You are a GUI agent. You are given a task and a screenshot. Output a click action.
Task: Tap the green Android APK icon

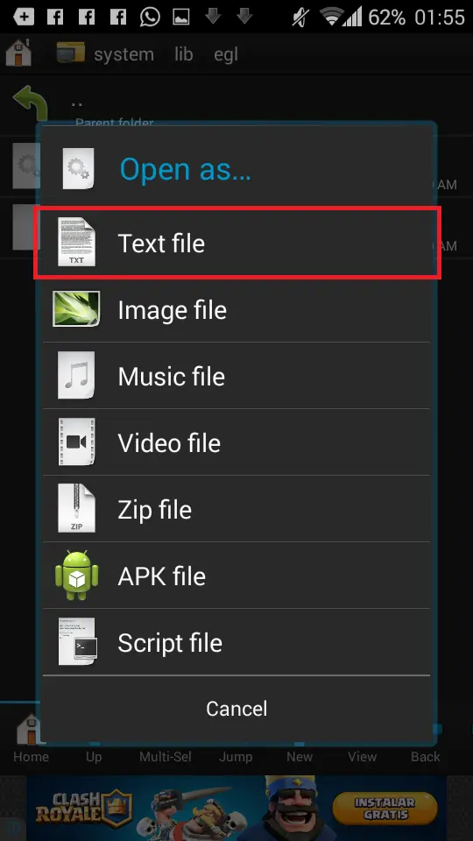tap(77, 575)
